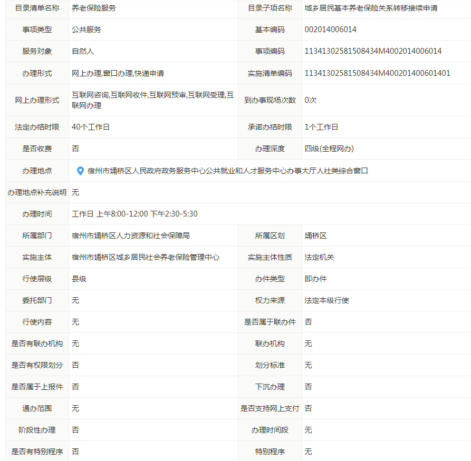Select the 权力来源 value 法定本级行使
This screenshot has width=471, height=461.
[326, 300]
